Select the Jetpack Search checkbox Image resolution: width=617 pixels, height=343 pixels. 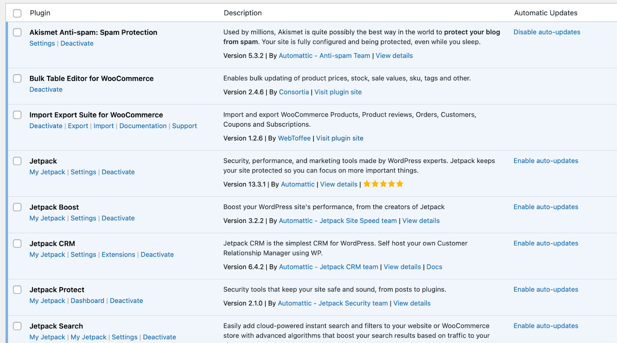[x=17, y=326]
